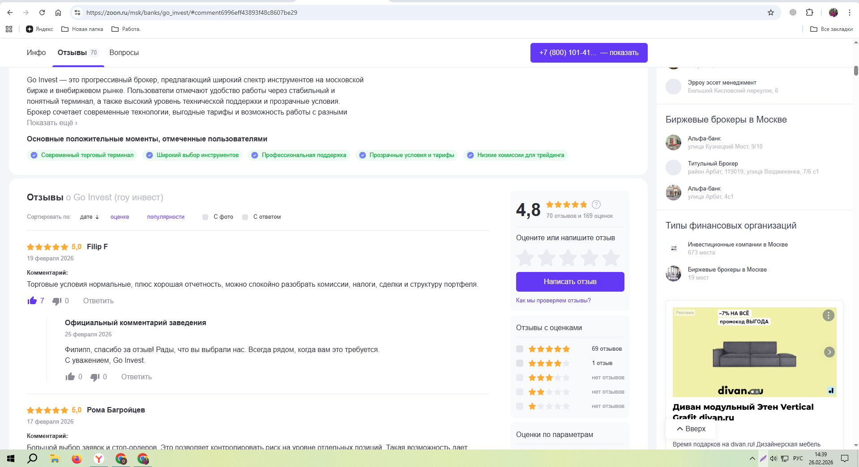Switch to the Инфо tab

[36, 53]
